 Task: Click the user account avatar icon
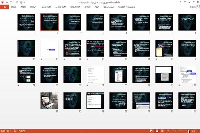[x=198, y=7]
